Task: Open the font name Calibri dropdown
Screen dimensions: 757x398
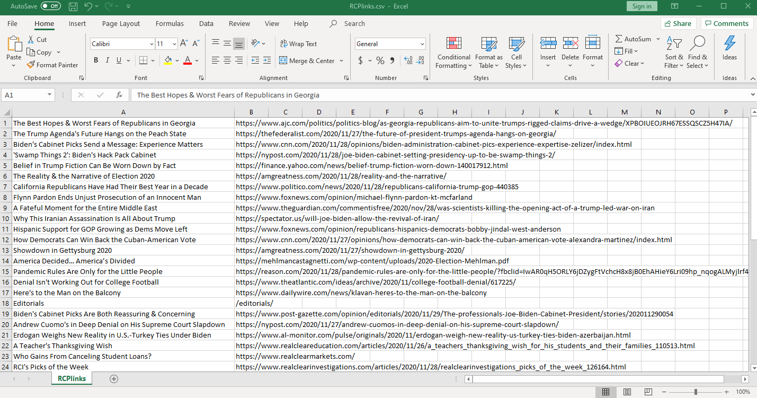Action: pos(152,44)
